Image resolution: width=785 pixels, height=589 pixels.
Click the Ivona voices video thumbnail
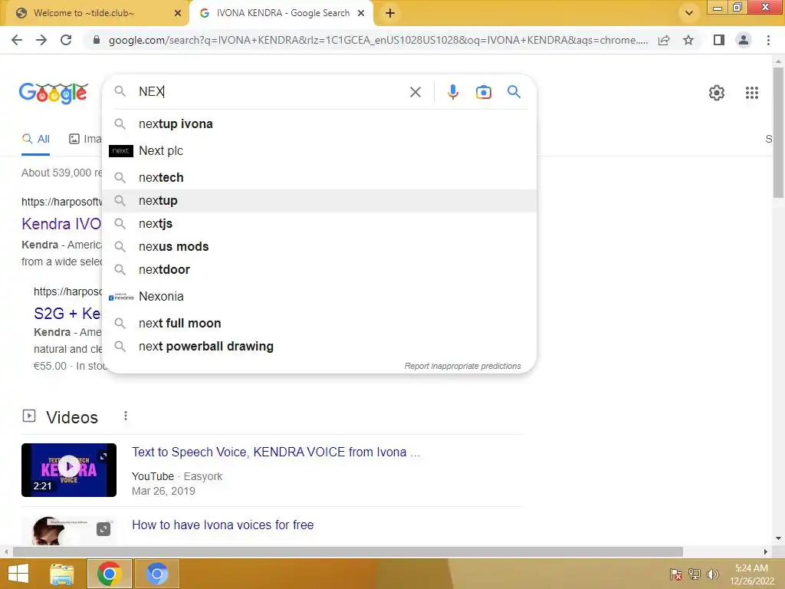pyautogui.click(x=69, y=531)
